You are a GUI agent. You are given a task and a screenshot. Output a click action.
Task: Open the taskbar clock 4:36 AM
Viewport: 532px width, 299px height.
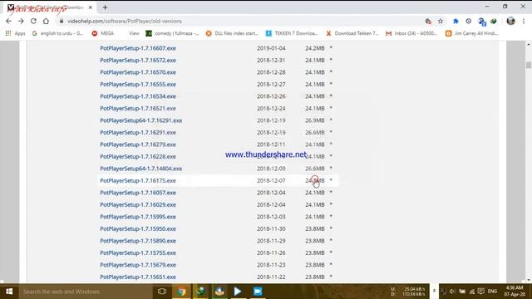click(x=515, y=292)
